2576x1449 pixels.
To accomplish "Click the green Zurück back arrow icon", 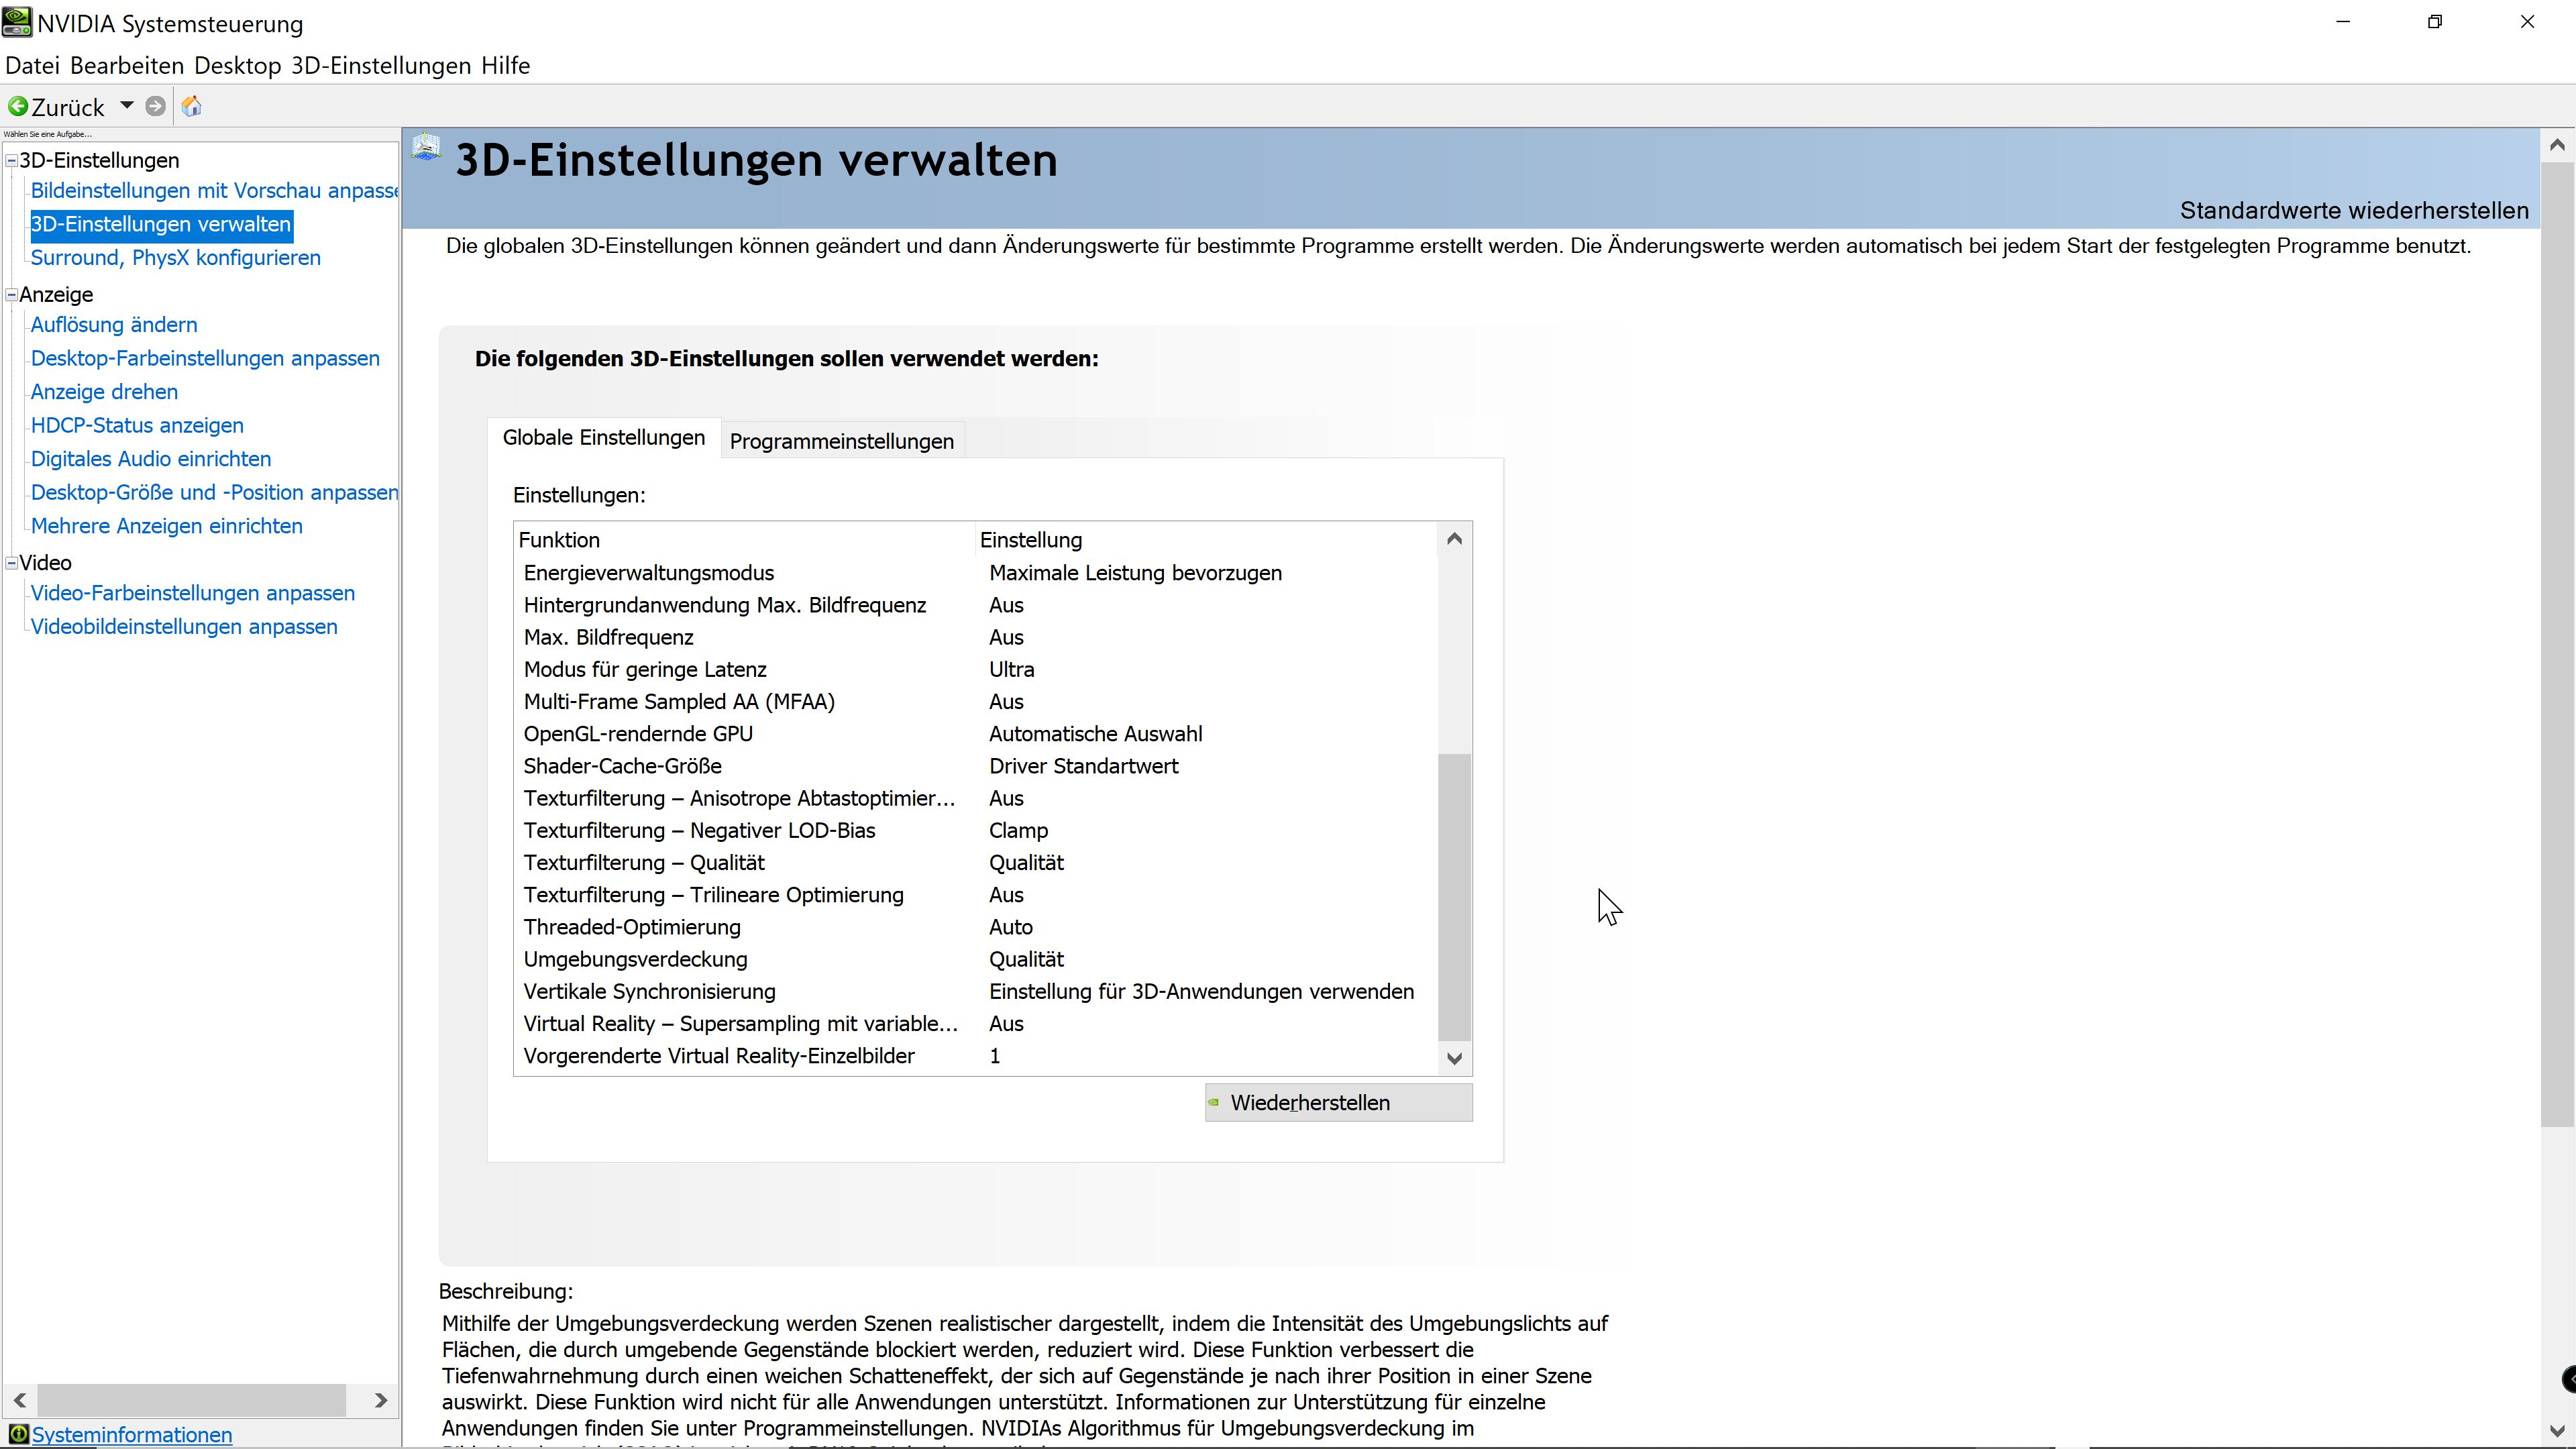I will point(18,106).
